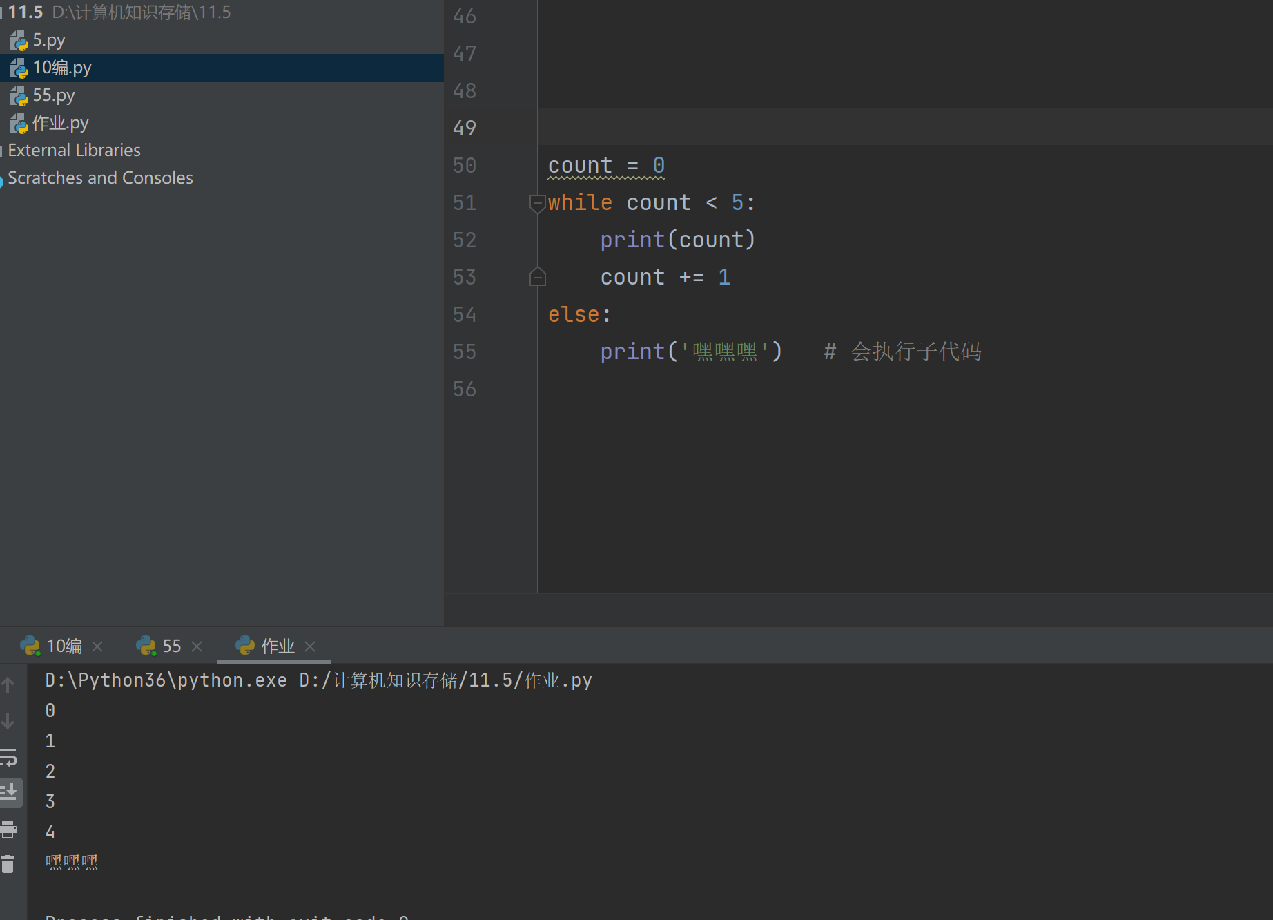Expand External Libraries node

(74, 151)
